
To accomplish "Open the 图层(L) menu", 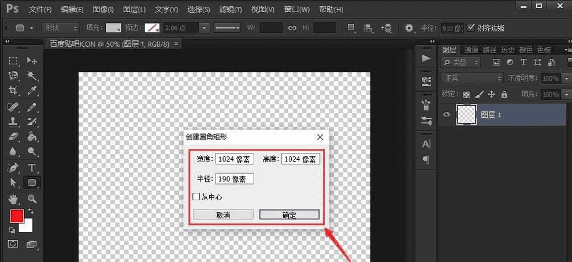I will click(x=134, y=9).
